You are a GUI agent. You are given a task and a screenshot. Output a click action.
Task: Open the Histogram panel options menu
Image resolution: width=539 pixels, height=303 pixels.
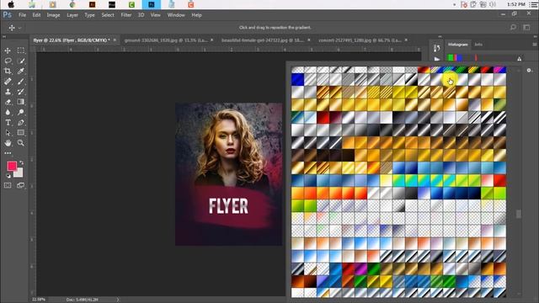click(535, 45)
